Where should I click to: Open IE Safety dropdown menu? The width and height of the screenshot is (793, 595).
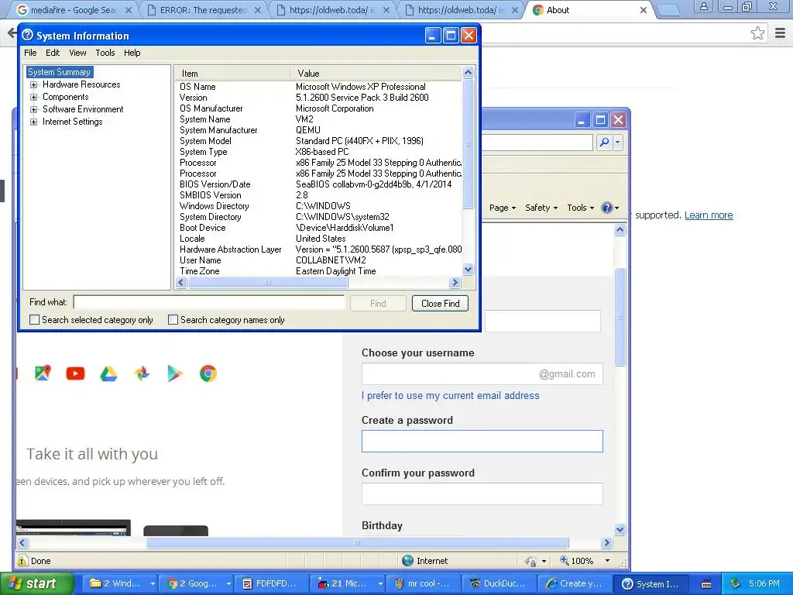pos(541,208)
